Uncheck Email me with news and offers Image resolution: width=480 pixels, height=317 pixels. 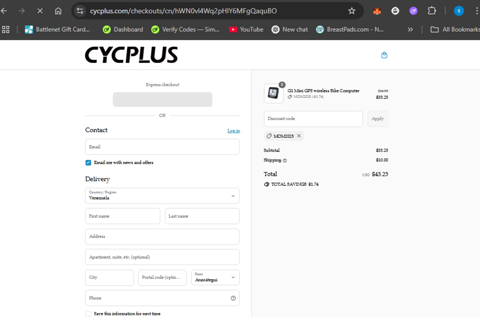[x=88, y=163]
